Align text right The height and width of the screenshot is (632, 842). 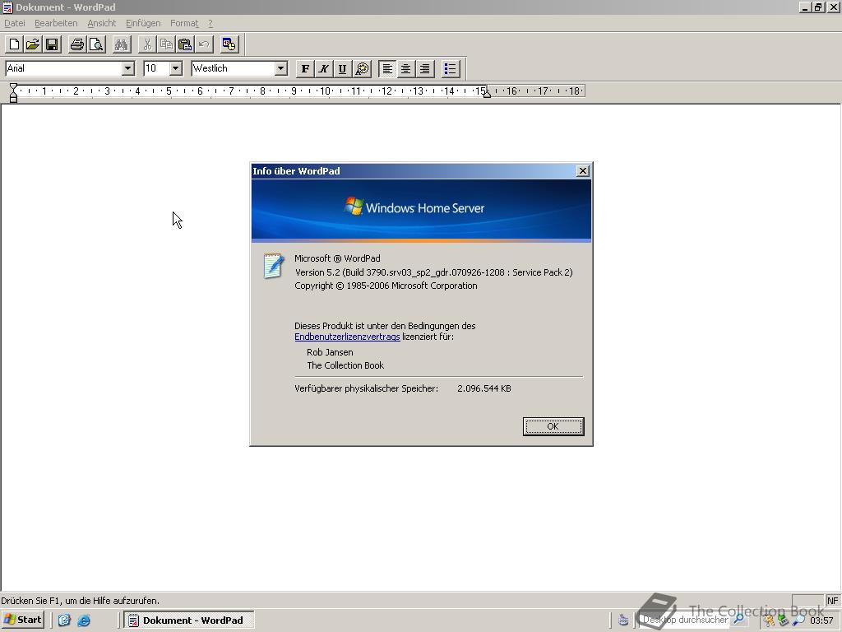425,69
